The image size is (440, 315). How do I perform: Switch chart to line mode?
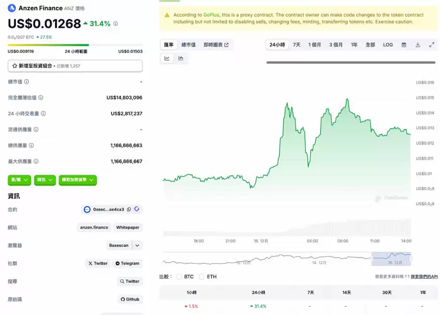166,58
